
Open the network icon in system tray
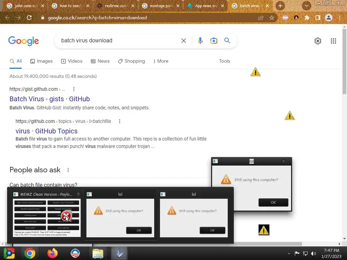305,253
